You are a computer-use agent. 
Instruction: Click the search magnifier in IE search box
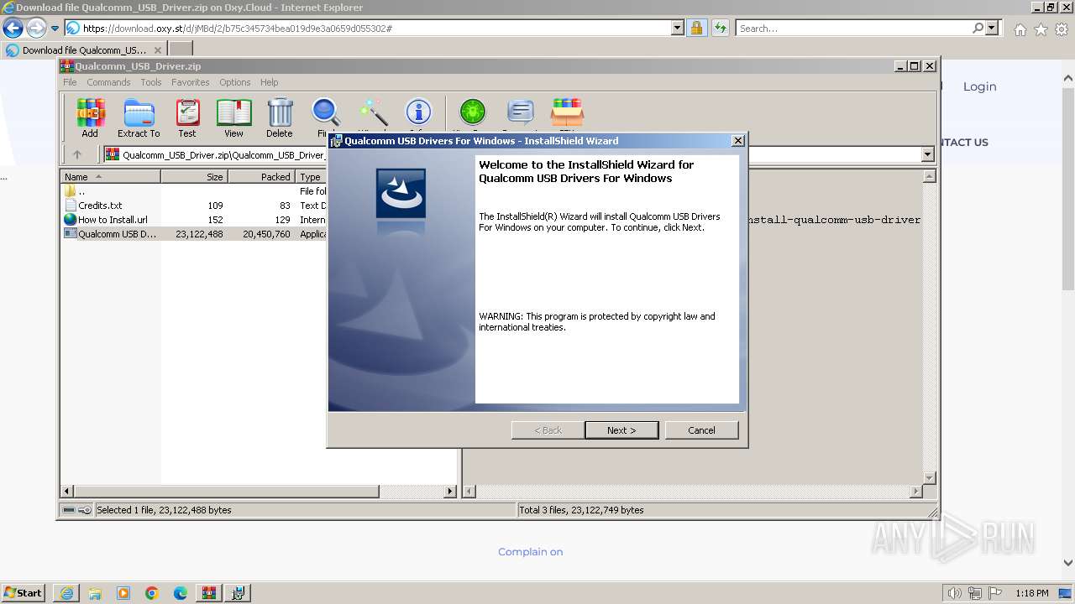pos(978,29)
